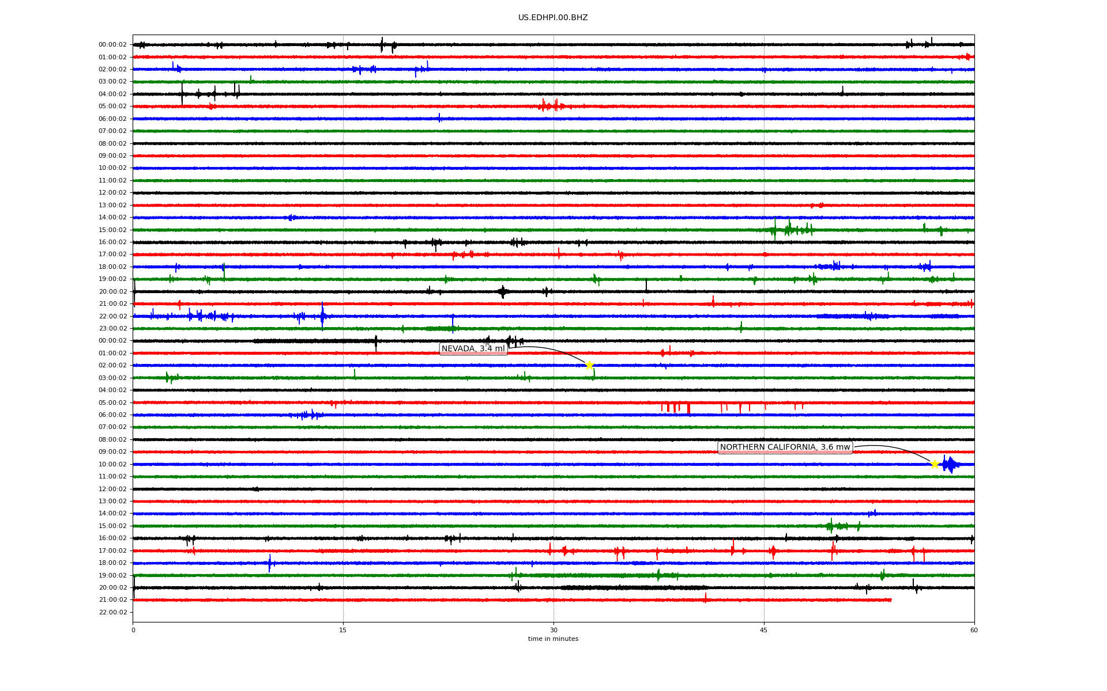Select the NORTHERN CALIFORNIA, 3.6 mw annotation box
This screenshot has width=1107, height=691.
(x=785, y=447)
